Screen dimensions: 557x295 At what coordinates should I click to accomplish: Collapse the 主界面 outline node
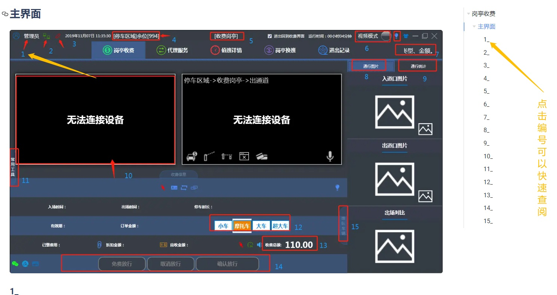tap(474, 27)
